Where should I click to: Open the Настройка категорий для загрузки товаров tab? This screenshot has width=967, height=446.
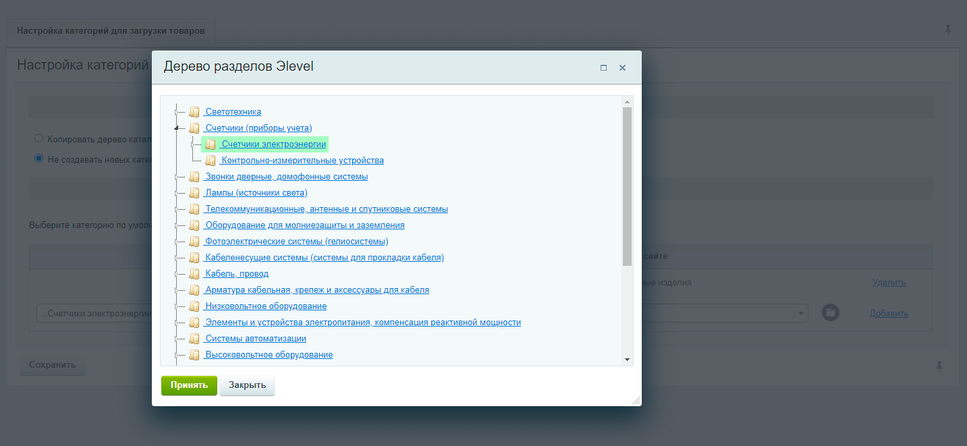tap(111, 31)
